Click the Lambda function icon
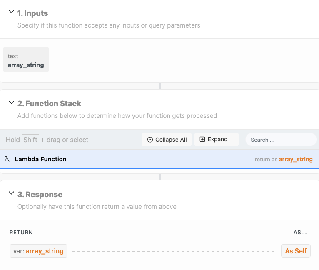Image resolution: width=319 pixels, height=270 pixels. click(7, 159)
